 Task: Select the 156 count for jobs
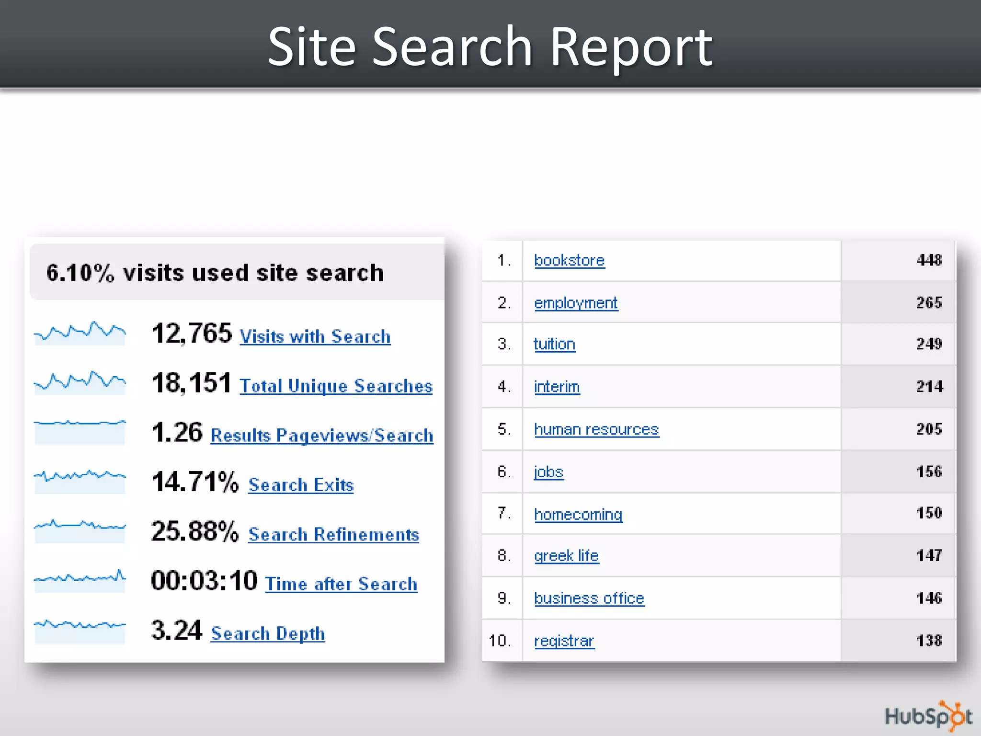[929, 472]
